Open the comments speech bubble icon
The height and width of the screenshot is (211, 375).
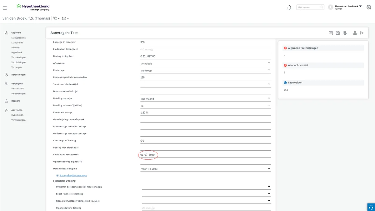point(331,33)
